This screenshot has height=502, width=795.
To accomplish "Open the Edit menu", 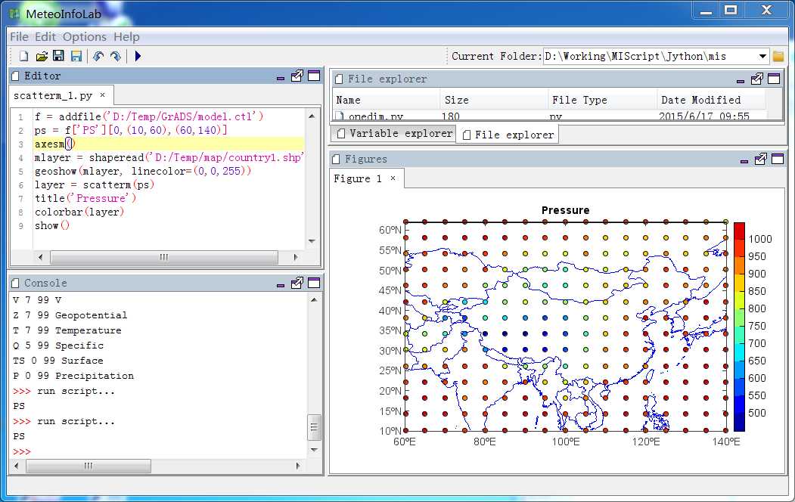I will pyautogui.click(x=45, y=37).
